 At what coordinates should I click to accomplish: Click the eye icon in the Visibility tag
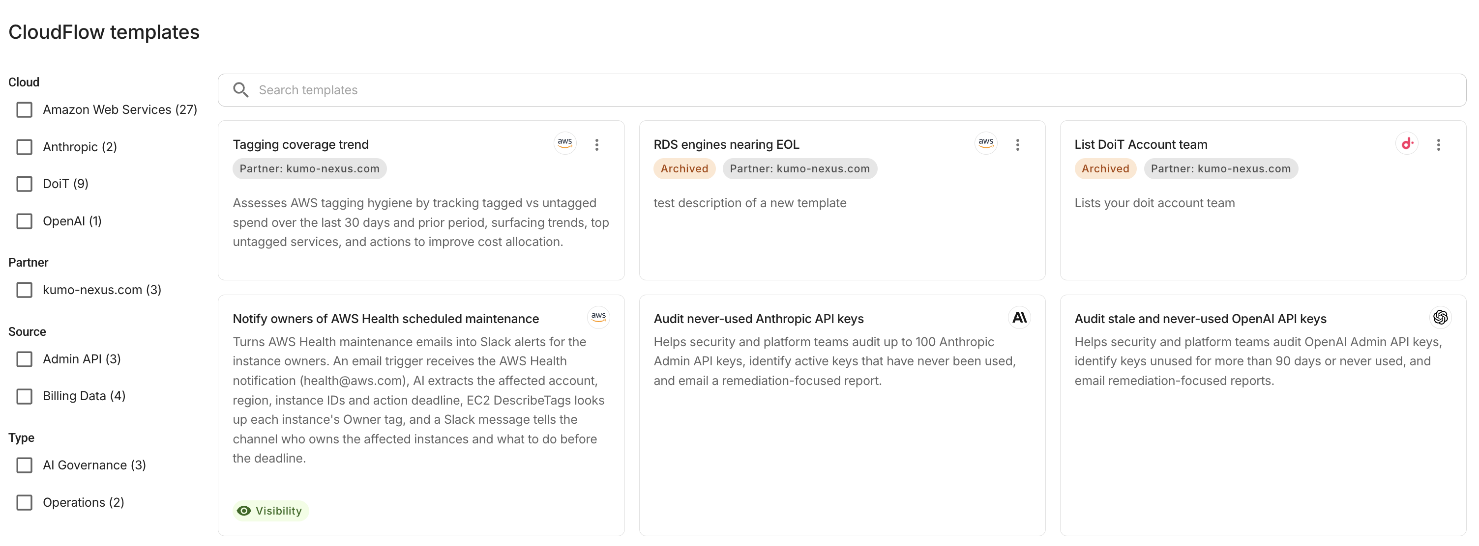click(x=244, y=511)
